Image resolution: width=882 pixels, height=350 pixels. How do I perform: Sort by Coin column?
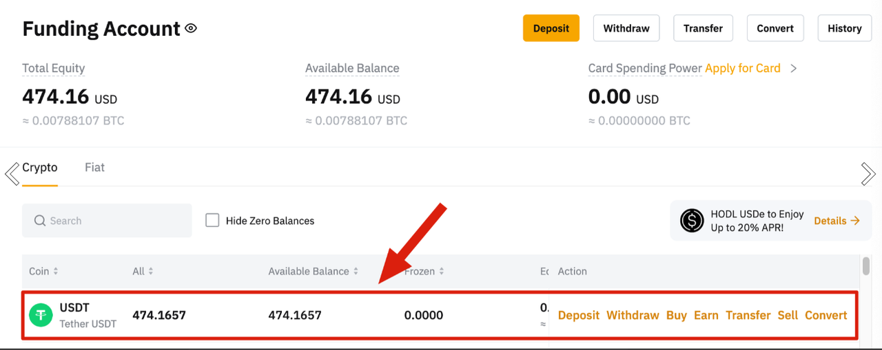[x=43, y=272]
